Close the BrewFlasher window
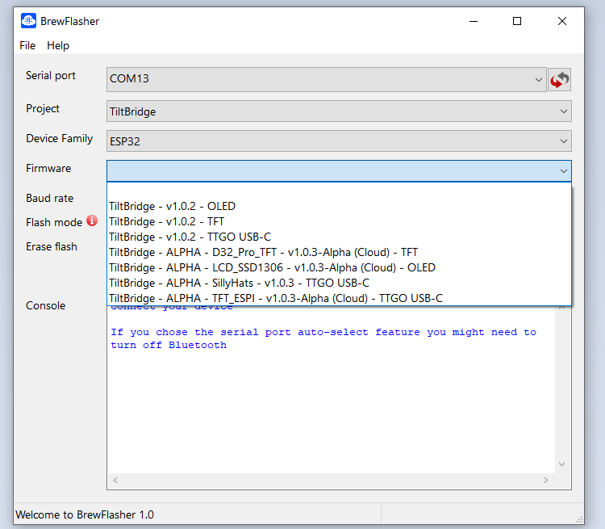This screenshot has width=605, height=529. coord(562,21)
